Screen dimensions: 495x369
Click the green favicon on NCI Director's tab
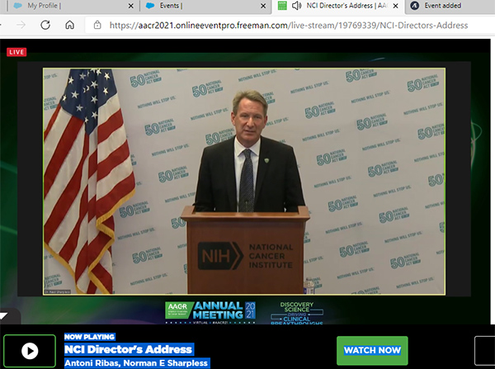[282, 7]
